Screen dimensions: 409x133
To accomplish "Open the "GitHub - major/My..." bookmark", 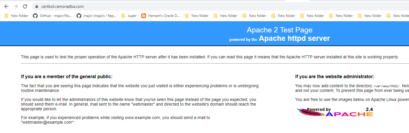I will pos(56,16).
